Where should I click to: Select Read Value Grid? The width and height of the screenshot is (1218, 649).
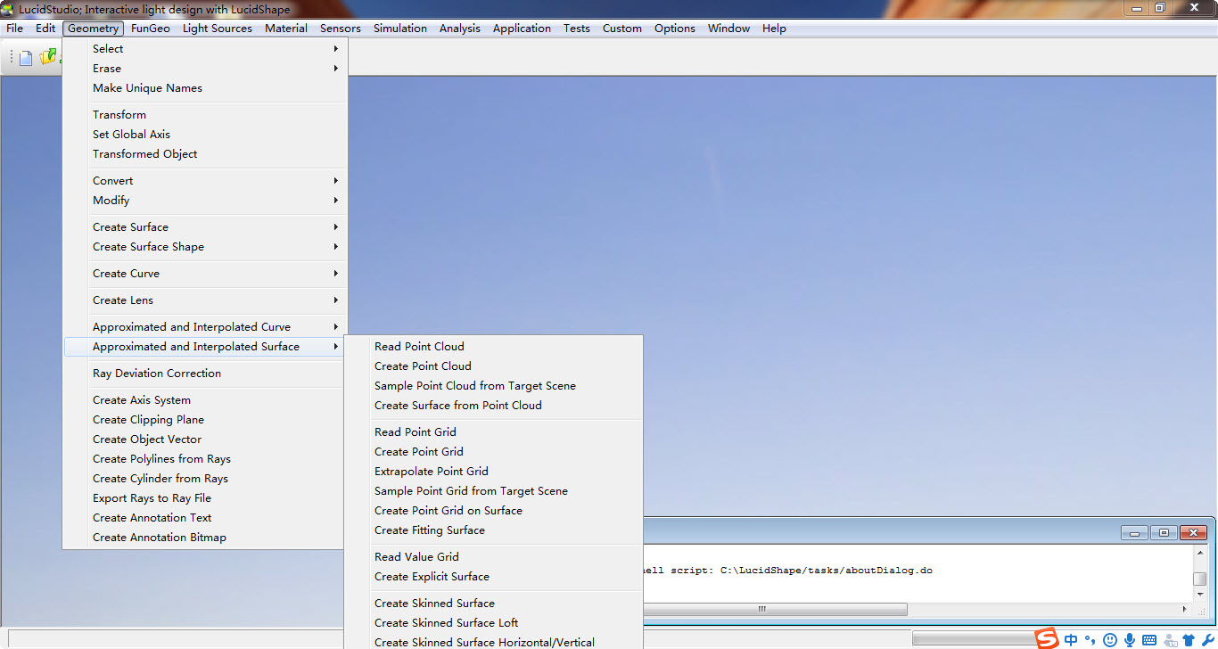point(493,557)
